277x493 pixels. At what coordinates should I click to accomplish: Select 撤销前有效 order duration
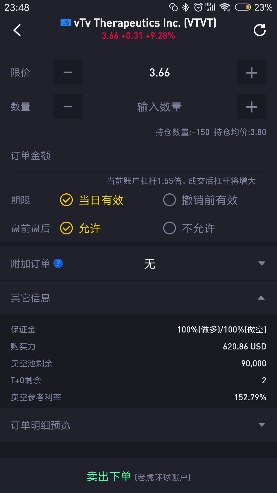pyautogui.click(x=201, y=200)
